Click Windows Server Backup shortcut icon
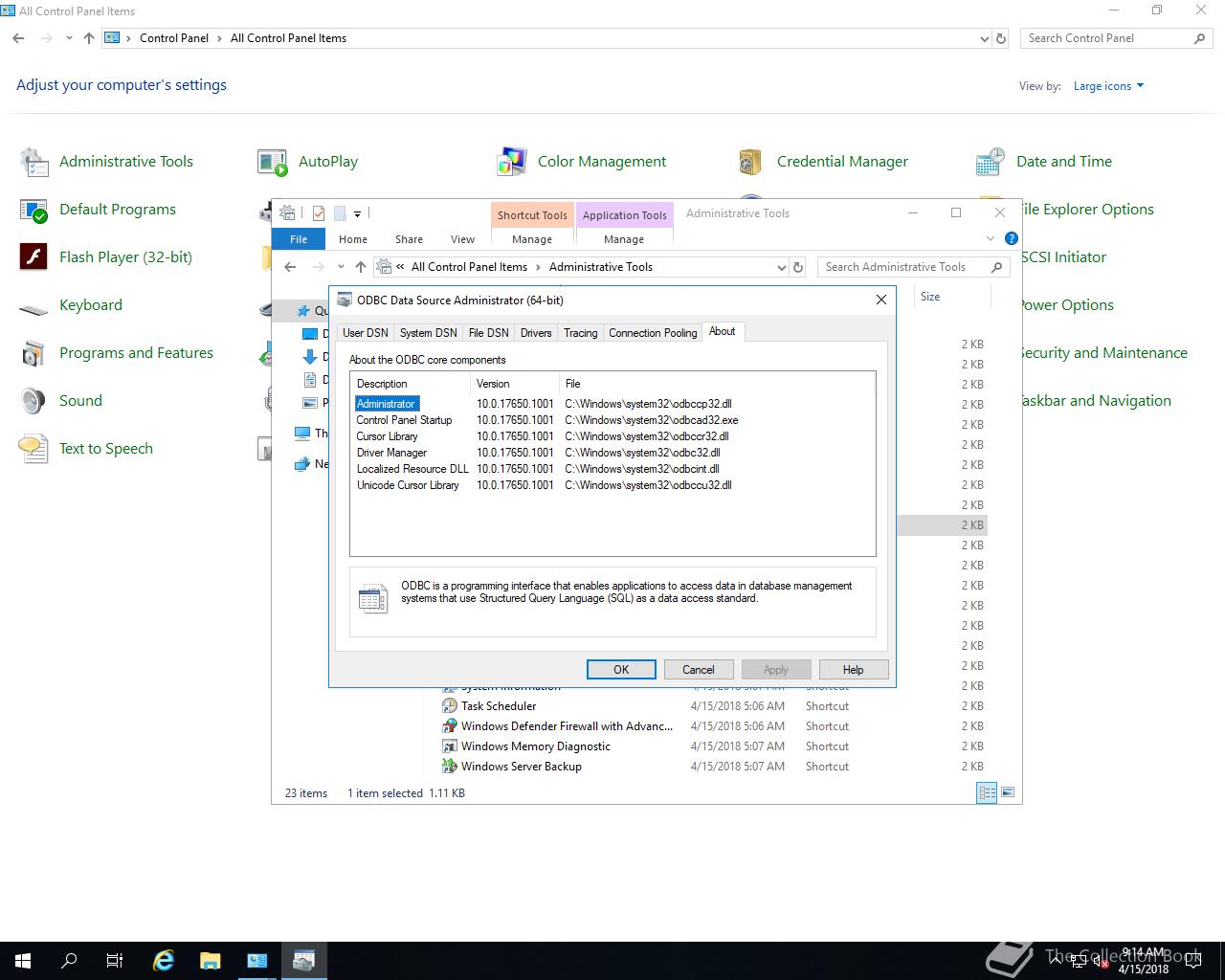This screenshot has width=1225, height=980. point(450,767)
